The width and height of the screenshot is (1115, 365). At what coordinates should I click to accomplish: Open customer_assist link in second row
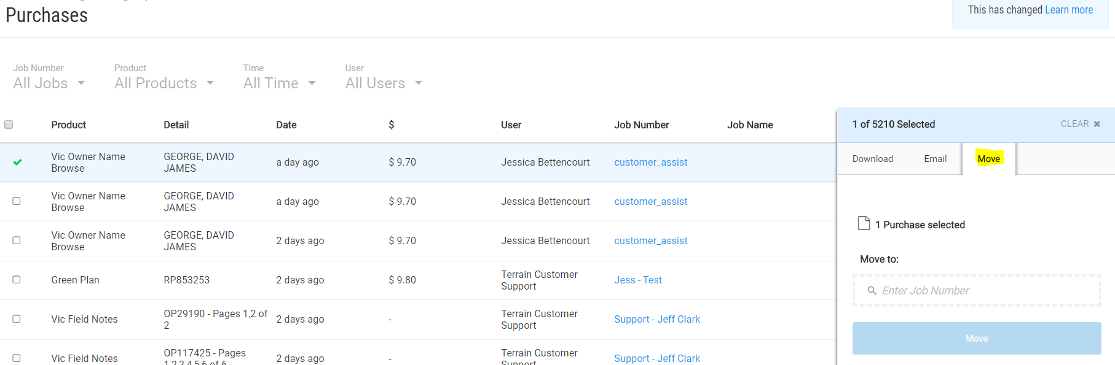(650, 202)
